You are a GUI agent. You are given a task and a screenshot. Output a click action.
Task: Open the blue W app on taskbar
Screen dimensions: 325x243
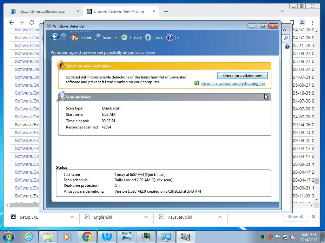(x=107, y=237)
